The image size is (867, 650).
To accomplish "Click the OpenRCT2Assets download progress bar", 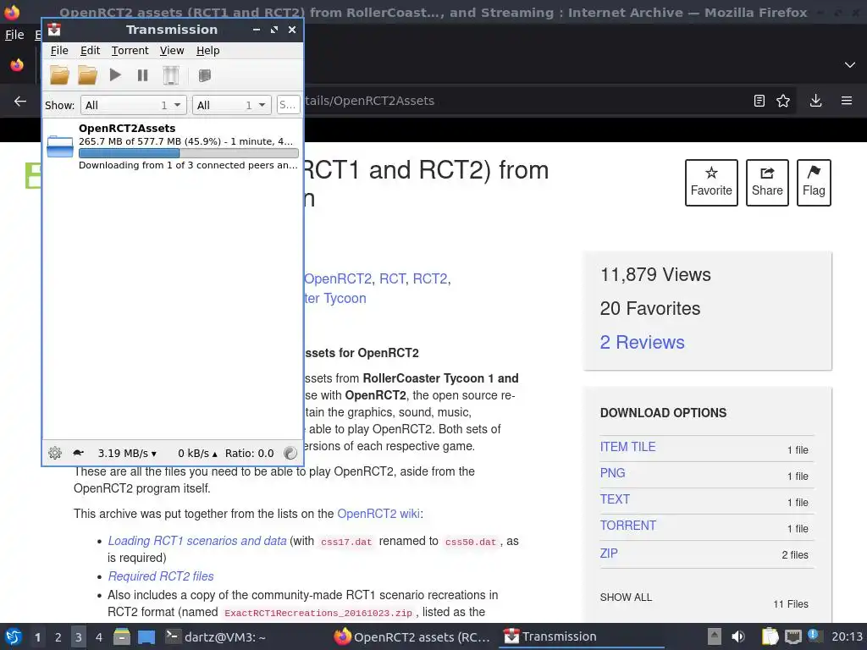I will click(x=189, y=153).
